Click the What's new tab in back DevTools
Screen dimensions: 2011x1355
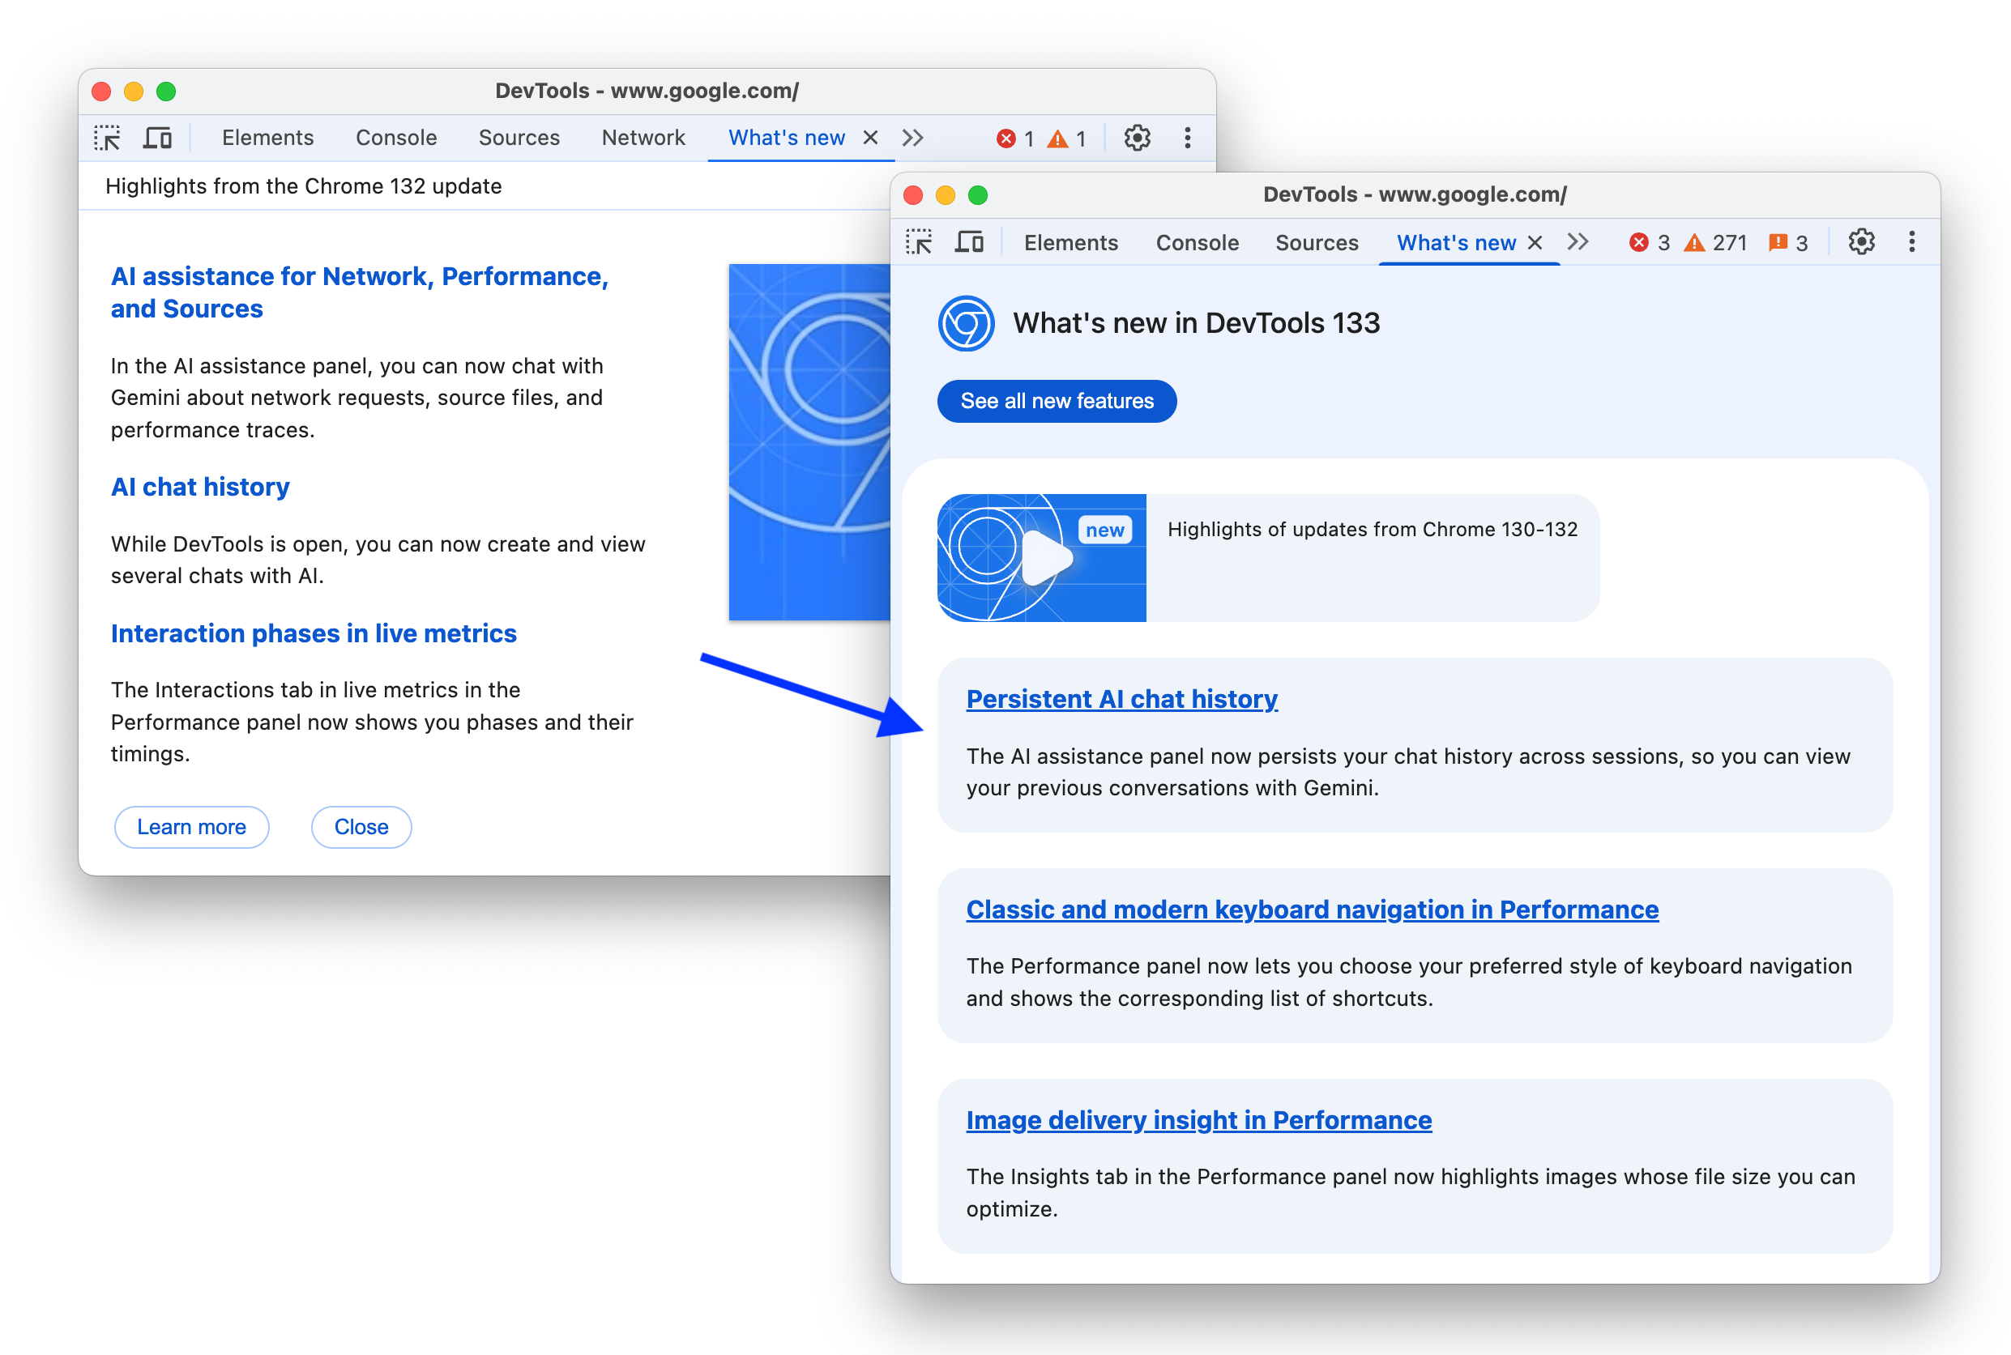click(x=783, y=136)
